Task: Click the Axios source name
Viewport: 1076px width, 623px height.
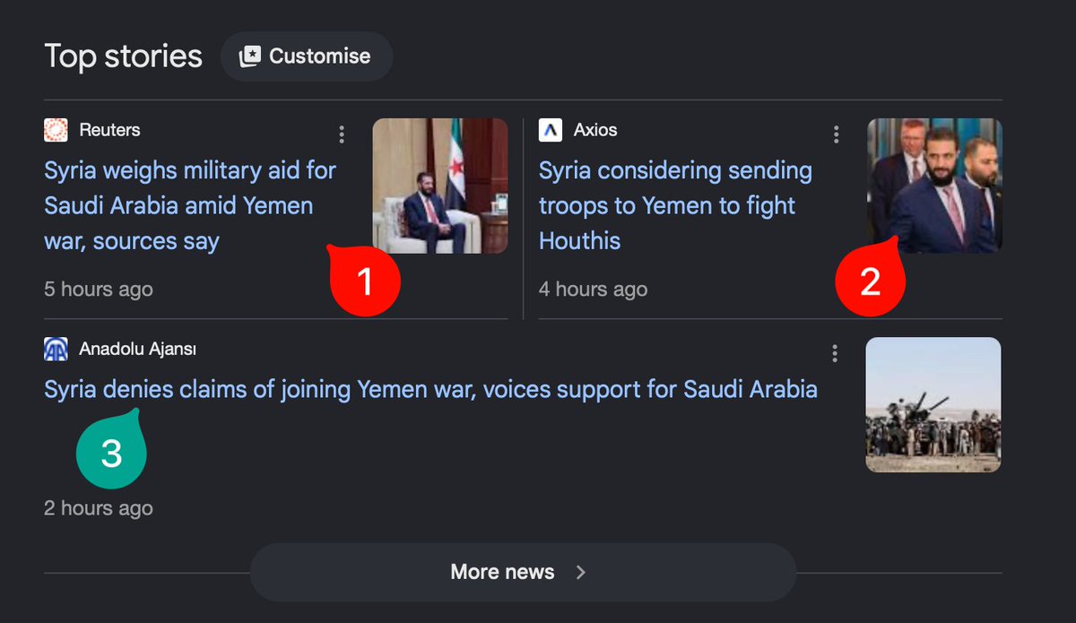Action: 595,130
